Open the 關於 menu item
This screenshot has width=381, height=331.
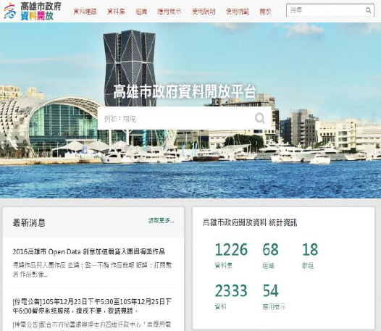[265, 12]
